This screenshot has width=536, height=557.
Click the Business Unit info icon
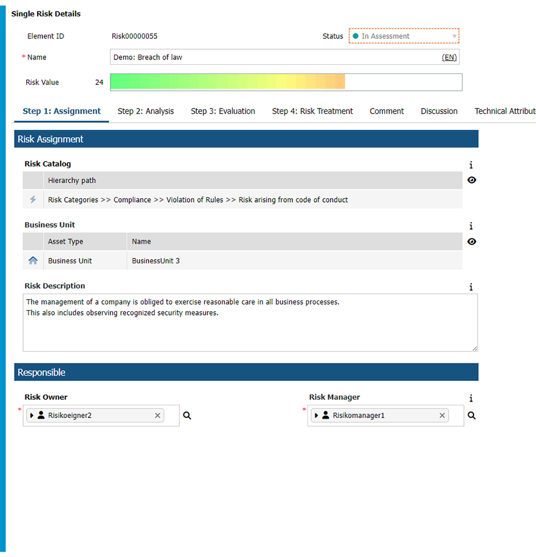pos(471,226)
